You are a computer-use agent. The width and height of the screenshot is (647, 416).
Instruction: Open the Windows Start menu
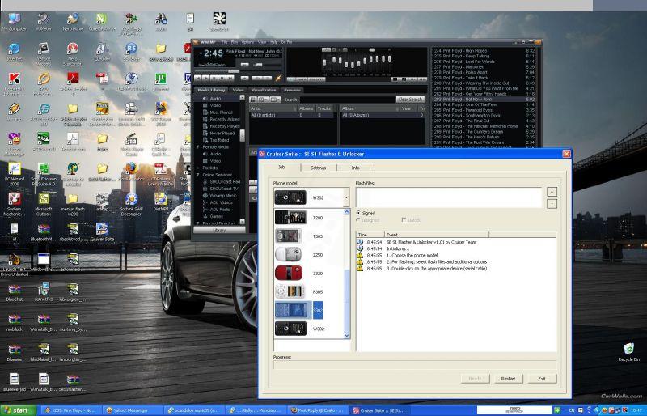point(18,410)
